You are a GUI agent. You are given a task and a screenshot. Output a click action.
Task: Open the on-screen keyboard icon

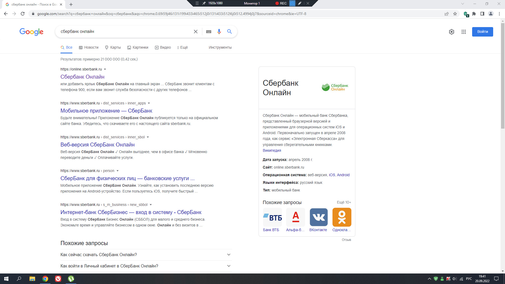click(209, 32)
